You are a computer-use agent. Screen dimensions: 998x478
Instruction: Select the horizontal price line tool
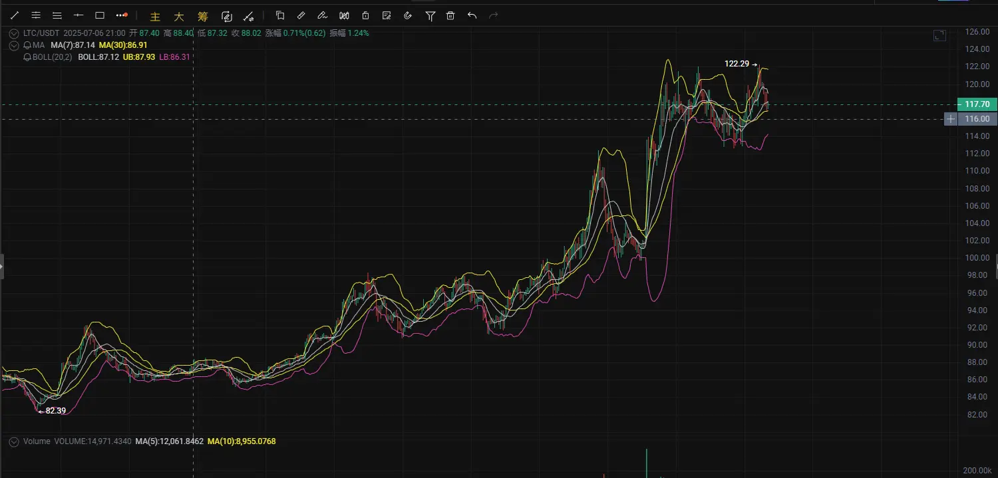[x=79, y=15]
